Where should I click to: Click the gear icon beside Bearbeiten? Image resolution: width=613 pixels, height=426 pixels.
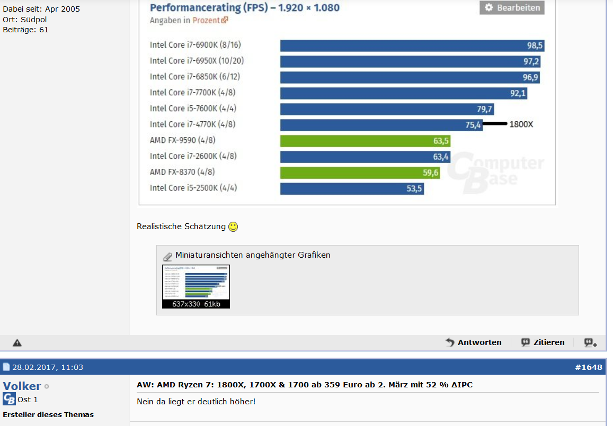[x=488, y=7]
